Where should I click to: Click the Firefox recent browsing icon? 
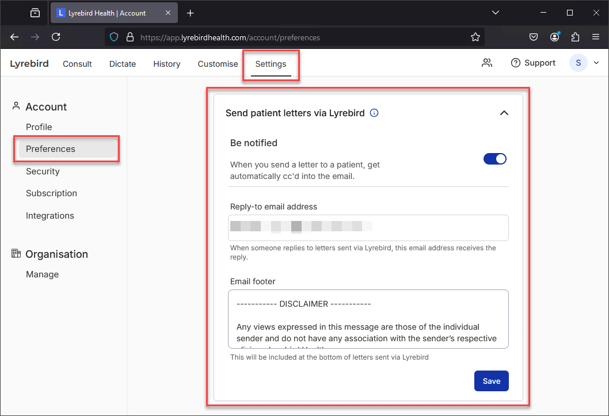tap(35, 13)
